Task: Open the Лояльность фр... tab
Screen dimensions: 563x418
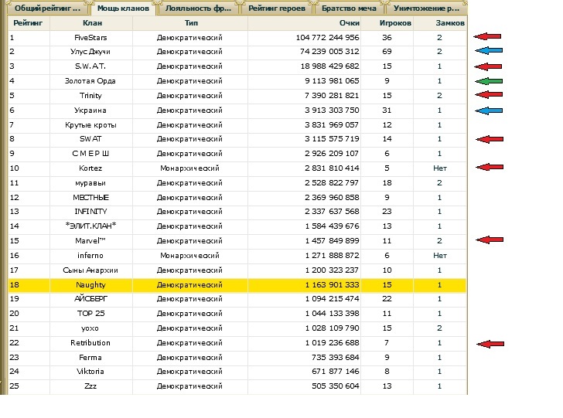Action: (200, 9)
